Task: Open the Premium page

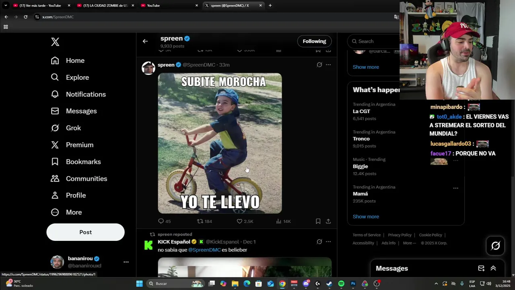Action: (72, 145)
